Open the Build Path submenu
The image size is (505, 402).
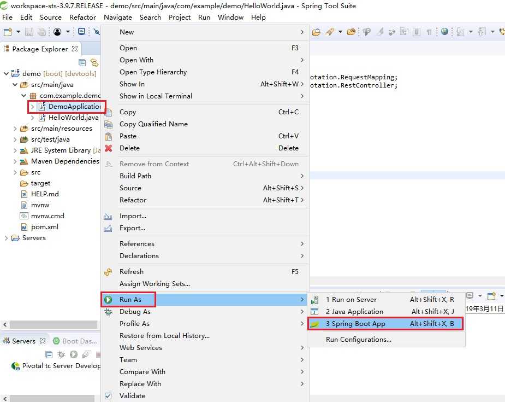205,176
